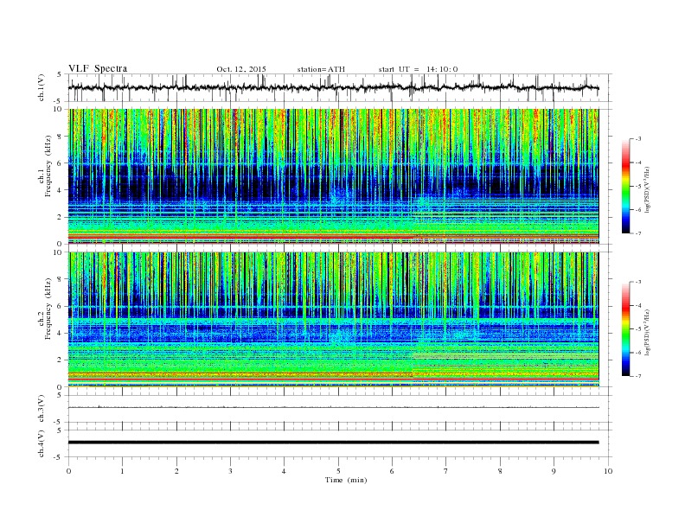Click the ch.2 spectrogram color scale bar
This screenshot has height=529, width=685.
tap(625, 329)
